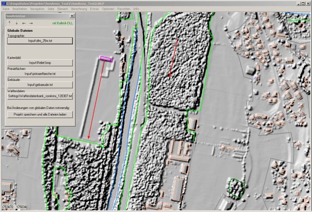
Task: Click the down arrow in SonArmsGui panel
Action: point(16,23)
